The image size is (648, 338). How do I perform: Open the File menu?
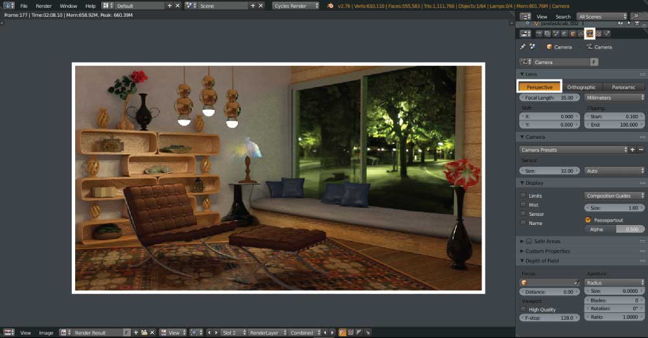(24, 6)
